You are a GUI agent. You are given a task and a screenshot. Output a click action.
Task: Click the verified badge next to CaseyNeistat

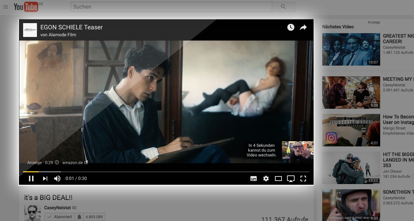(74, 208)
